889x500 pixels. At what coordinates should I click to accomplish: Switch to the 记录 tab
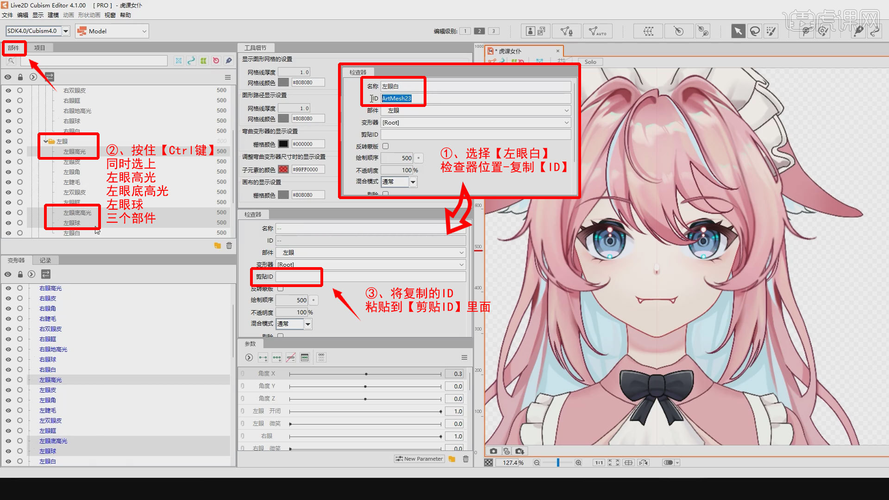(45, 260)
